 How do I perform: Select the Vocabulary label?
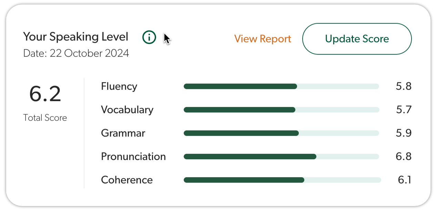click(127, 110)
